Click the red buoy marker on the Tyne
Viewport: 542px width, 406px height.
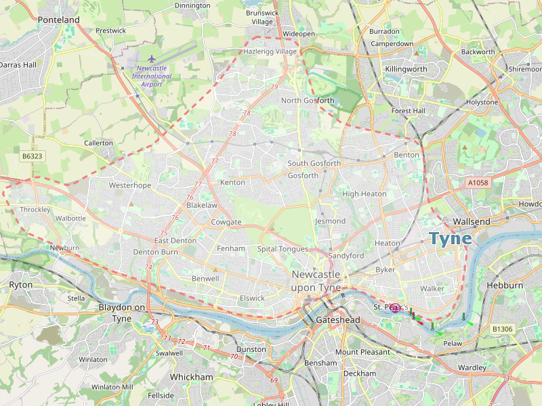coord(413,315)
